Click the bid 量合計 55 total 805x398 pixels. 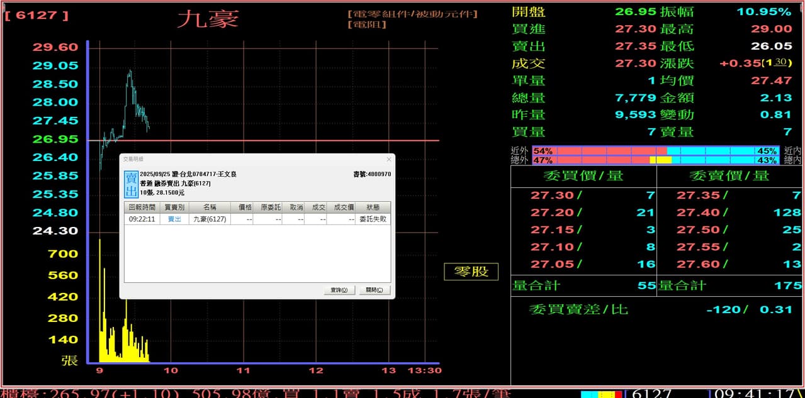pyautogui.click(x=646, y=285)
